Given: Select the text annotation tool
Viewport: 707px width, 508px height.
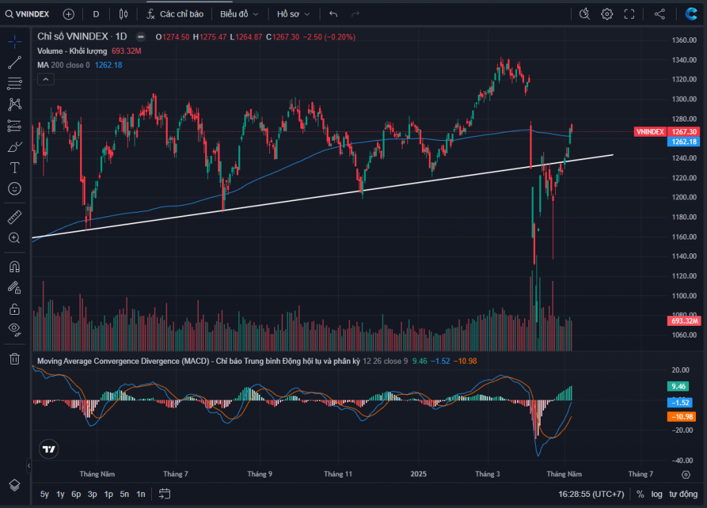Looking at the screenshot, I should [x=14, y=168].
